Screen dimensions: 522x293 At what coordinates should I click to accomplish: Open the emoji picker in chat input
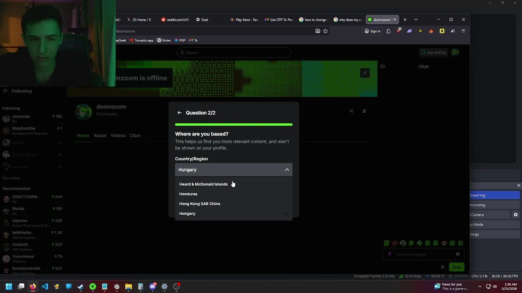(x=458, y=254)
